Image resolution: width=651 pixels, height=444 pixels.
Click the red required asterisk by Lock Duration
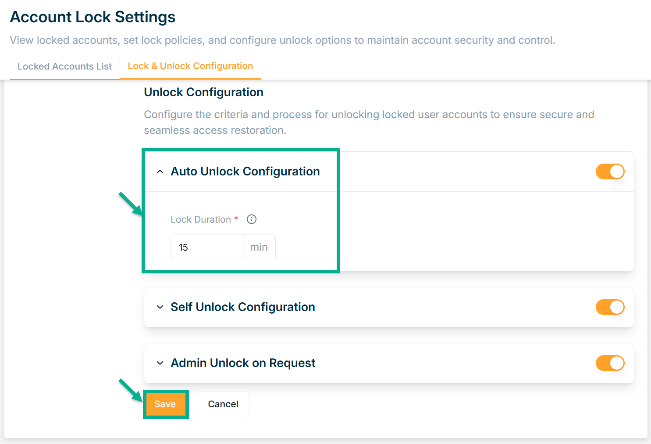(x=236, y=218)
